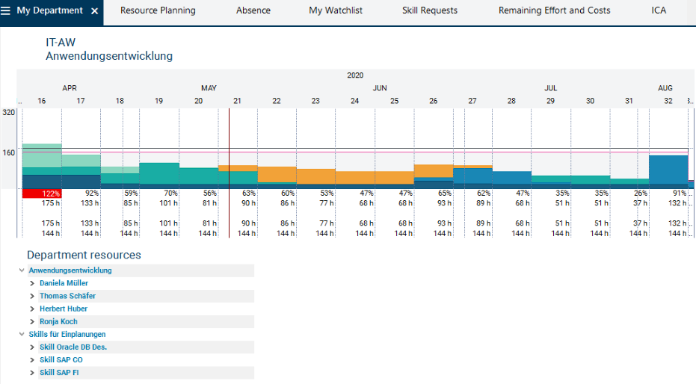
Task: Click the orange bar in week 22
Action: (x=277, y=173)
